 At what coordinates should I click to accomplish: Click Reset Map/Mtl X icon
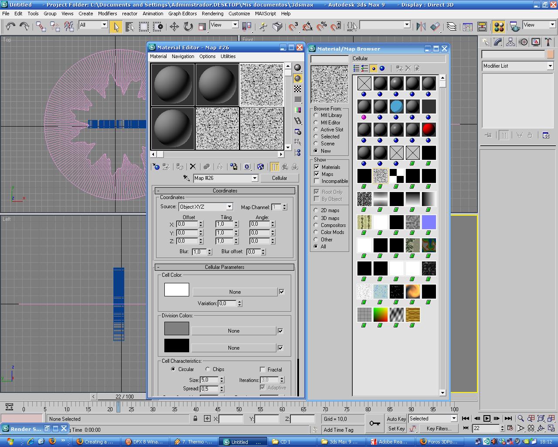[x=193, y=166]
